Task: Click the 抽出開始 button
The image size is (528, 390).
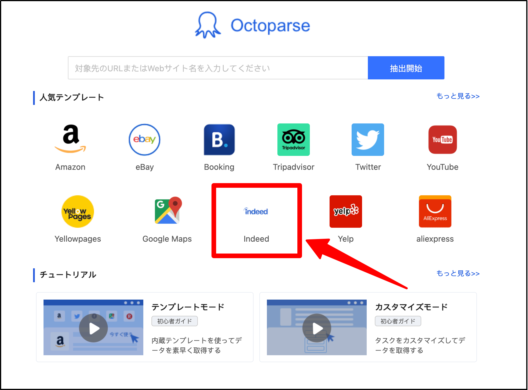Action: click(406, 68)
